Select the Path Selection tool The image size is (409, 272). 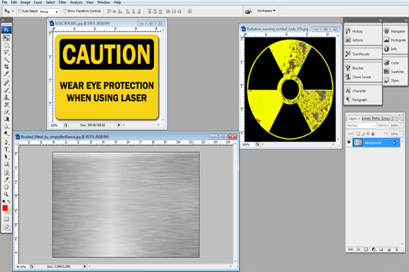[x=6, y=157]
